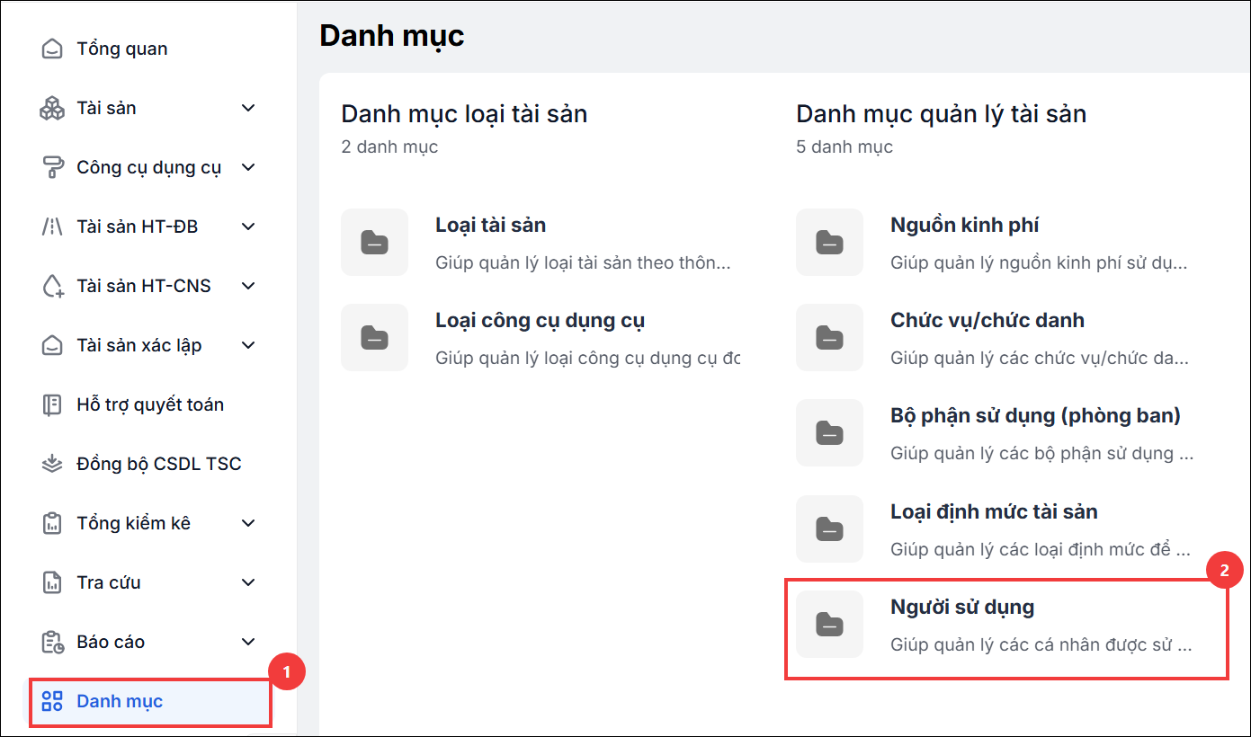The image size is (1251, 737).
Task: Expand the Công cụ dụng cụ chevron
Action: click(x=249, y=167)
